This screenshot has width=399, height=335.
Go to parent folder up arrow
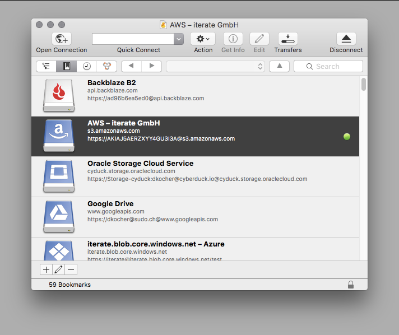280,66
